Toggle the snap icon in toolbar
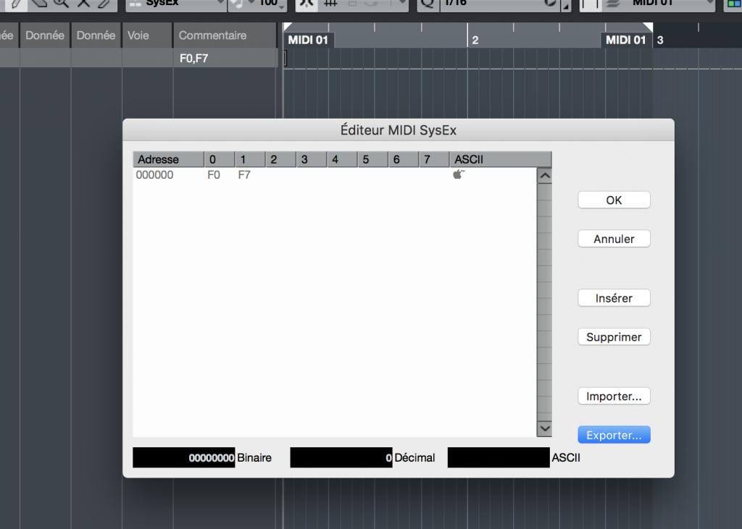The image size is (742, 529). click(307, 3)
